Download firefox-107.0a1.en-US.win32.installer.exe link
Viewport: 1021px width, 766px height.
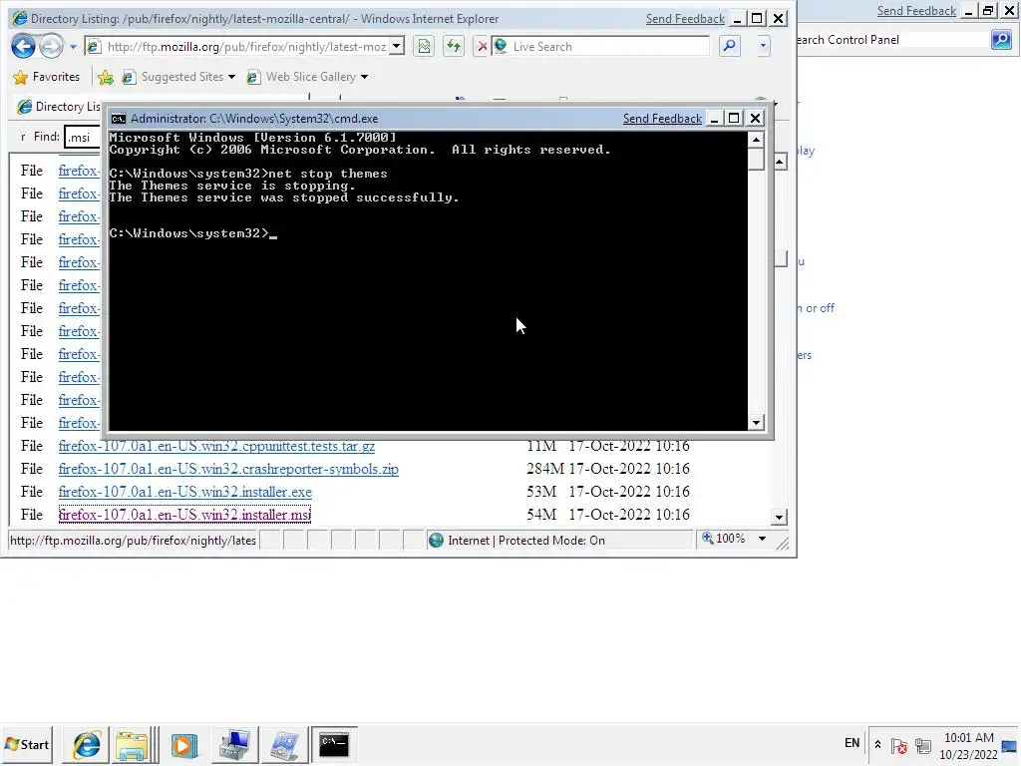(x=184, y=492)
